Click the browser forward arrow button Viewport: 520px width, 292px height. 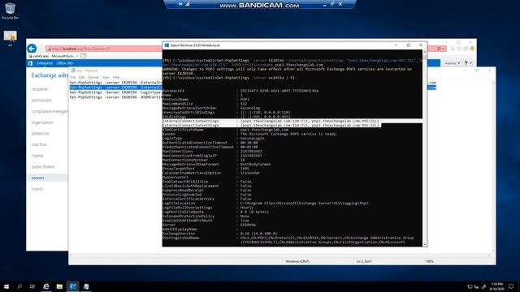point(41,49)
